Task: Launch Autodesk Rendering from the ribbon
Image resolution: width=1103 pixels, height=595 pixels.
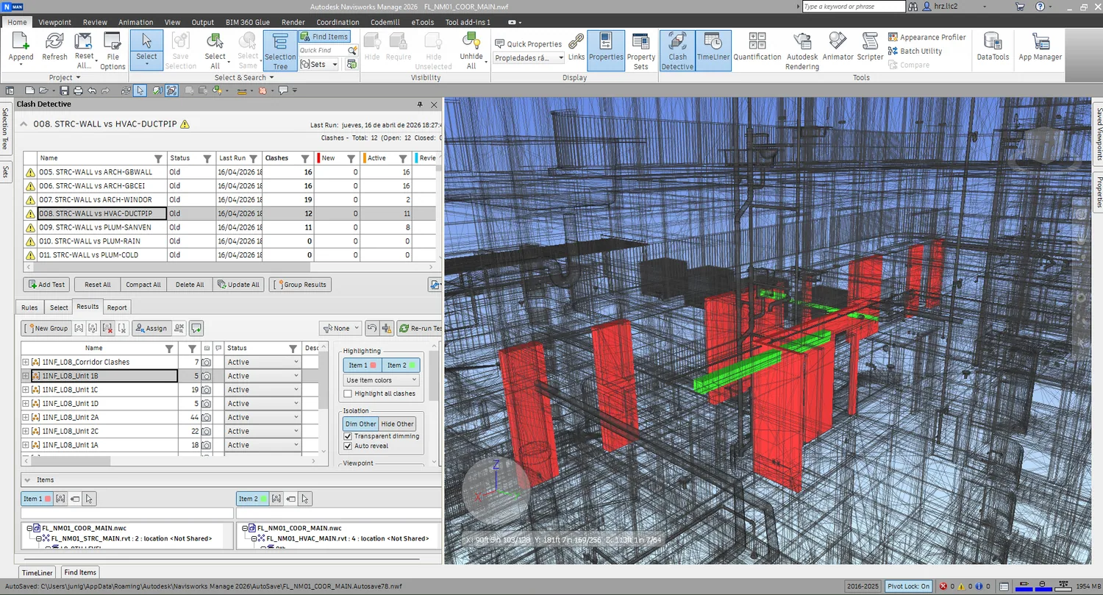Action: point(802,51)
